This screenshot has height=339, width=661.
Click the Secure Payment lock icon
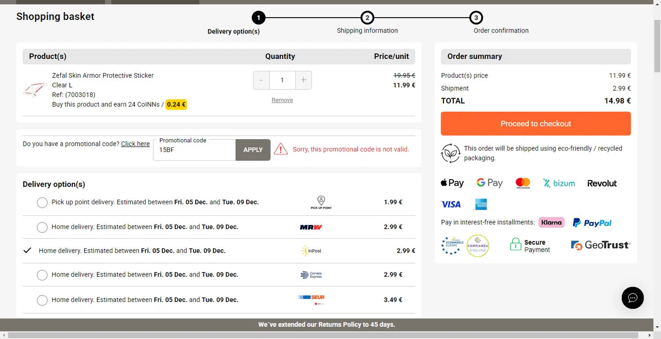[x=516, y=244]
